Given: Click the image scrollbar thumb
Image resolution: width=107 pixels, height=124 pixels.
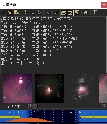Looking at the screenshot, I should (x=35, y=106).
